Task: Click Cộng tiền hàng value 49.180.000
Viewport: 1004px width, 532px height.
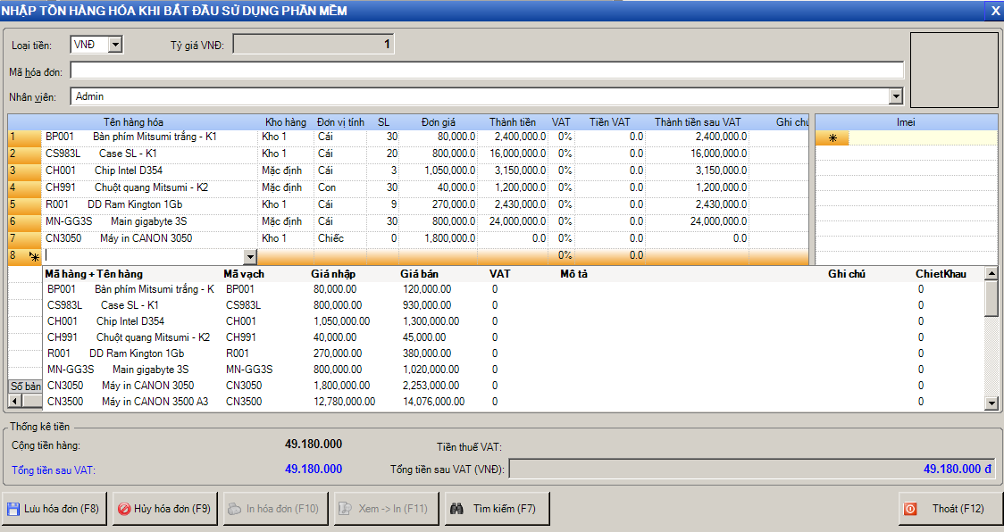Action: click(314, 444)
